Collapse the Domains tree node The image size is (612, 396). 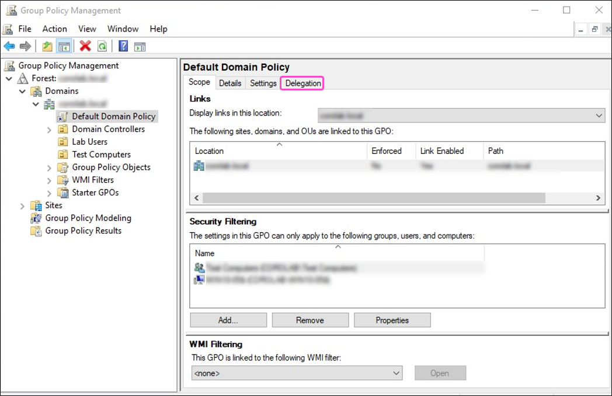click(22, 92)
